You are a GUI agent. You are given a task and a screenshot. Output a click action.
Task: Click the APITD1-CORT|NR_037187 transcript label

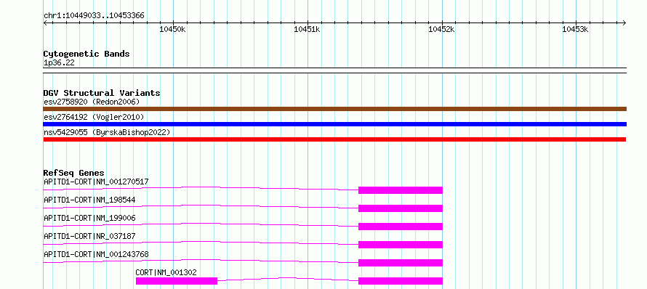pyautogui.click(x=89, y=236)
